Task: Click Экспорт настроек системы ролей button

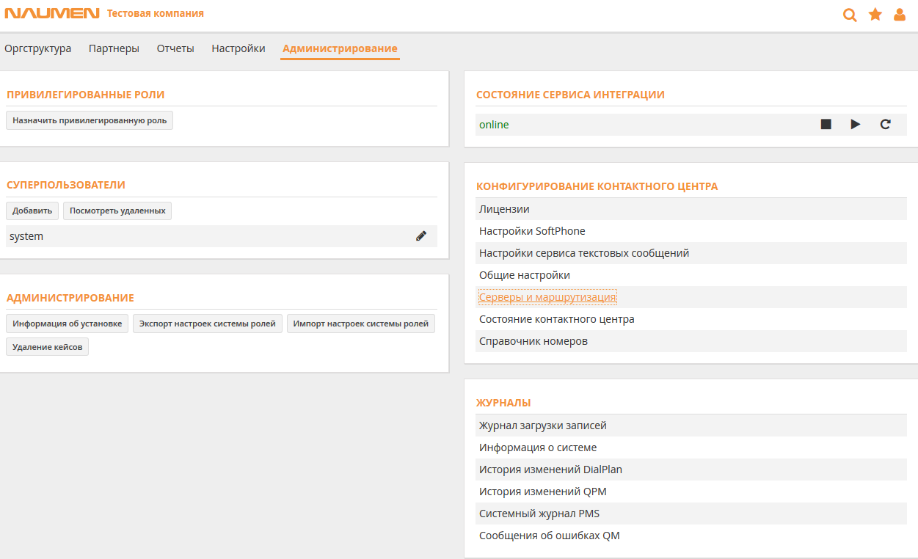Action: pyautogui.click(x=208, y=324)
